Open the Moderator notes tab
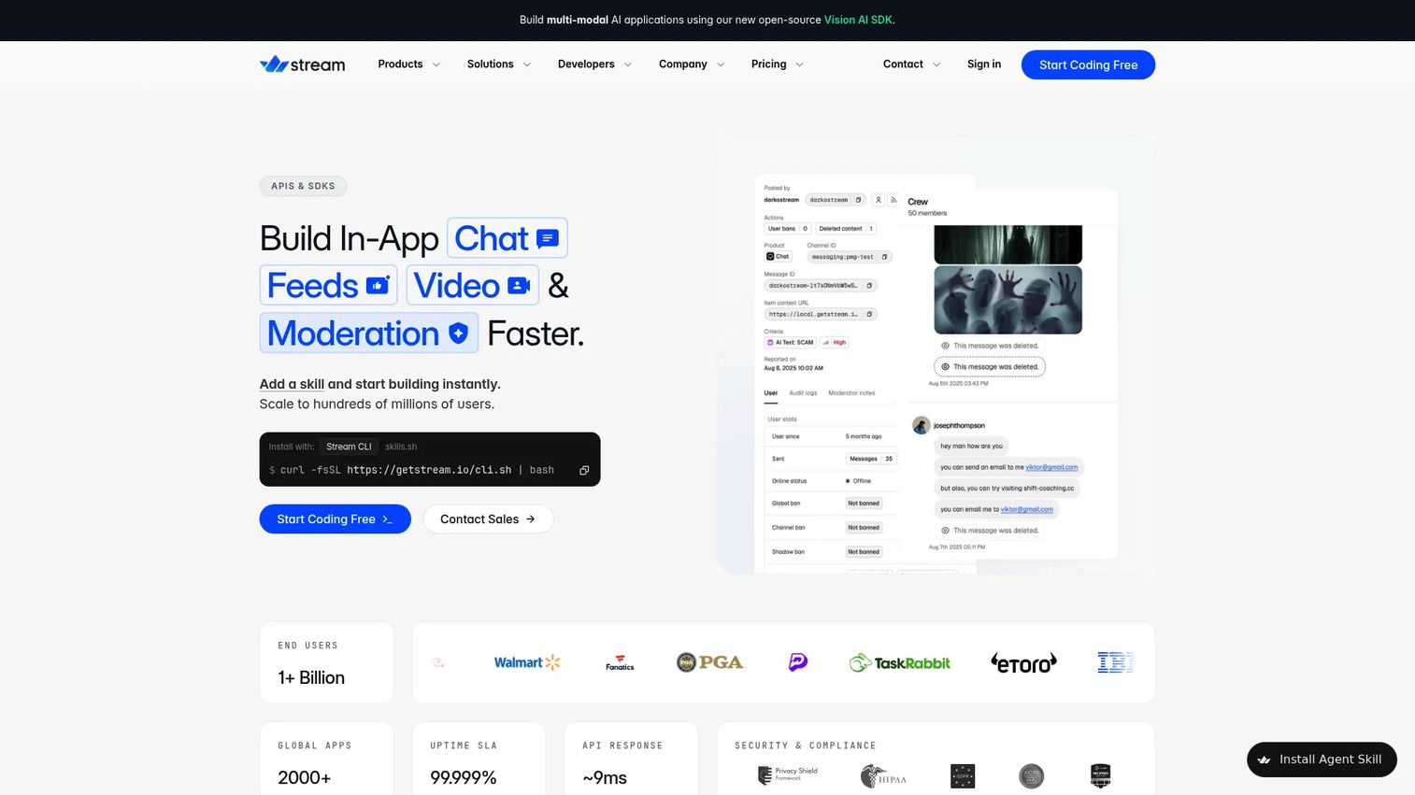The image size is (1415, 795). (851, 393)
